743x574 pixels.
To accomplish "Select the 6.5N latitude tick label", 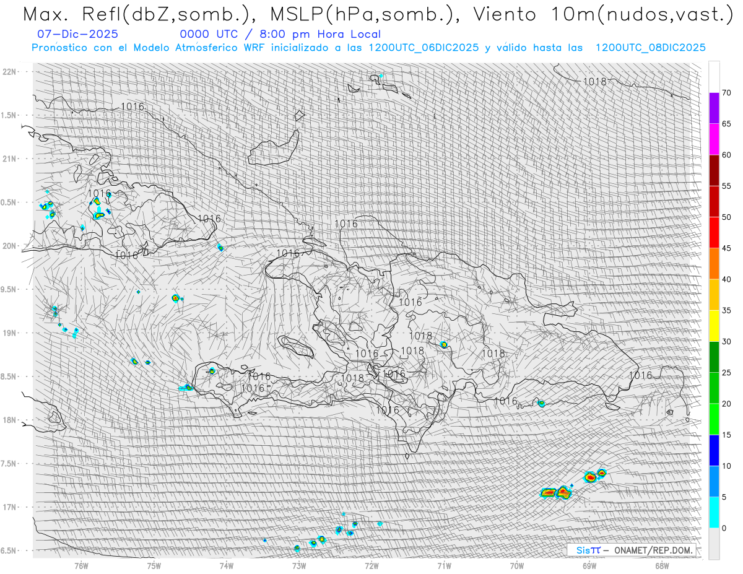I will (x=9, y=550).
